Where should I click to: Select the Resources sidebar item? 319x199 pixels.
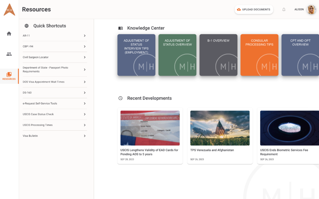coord(9,76)
